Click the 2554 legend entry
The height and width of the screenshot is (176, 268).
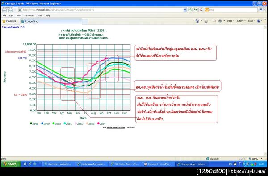click(x=101, y=123)
